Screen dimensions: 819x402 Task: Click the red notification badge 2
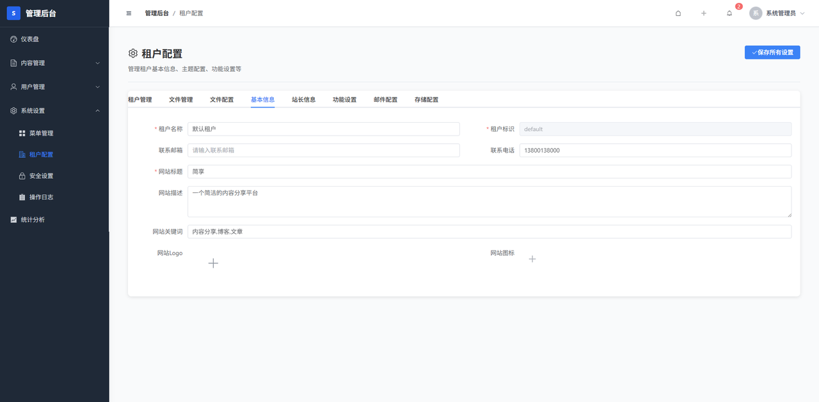(x=739, y=6)
